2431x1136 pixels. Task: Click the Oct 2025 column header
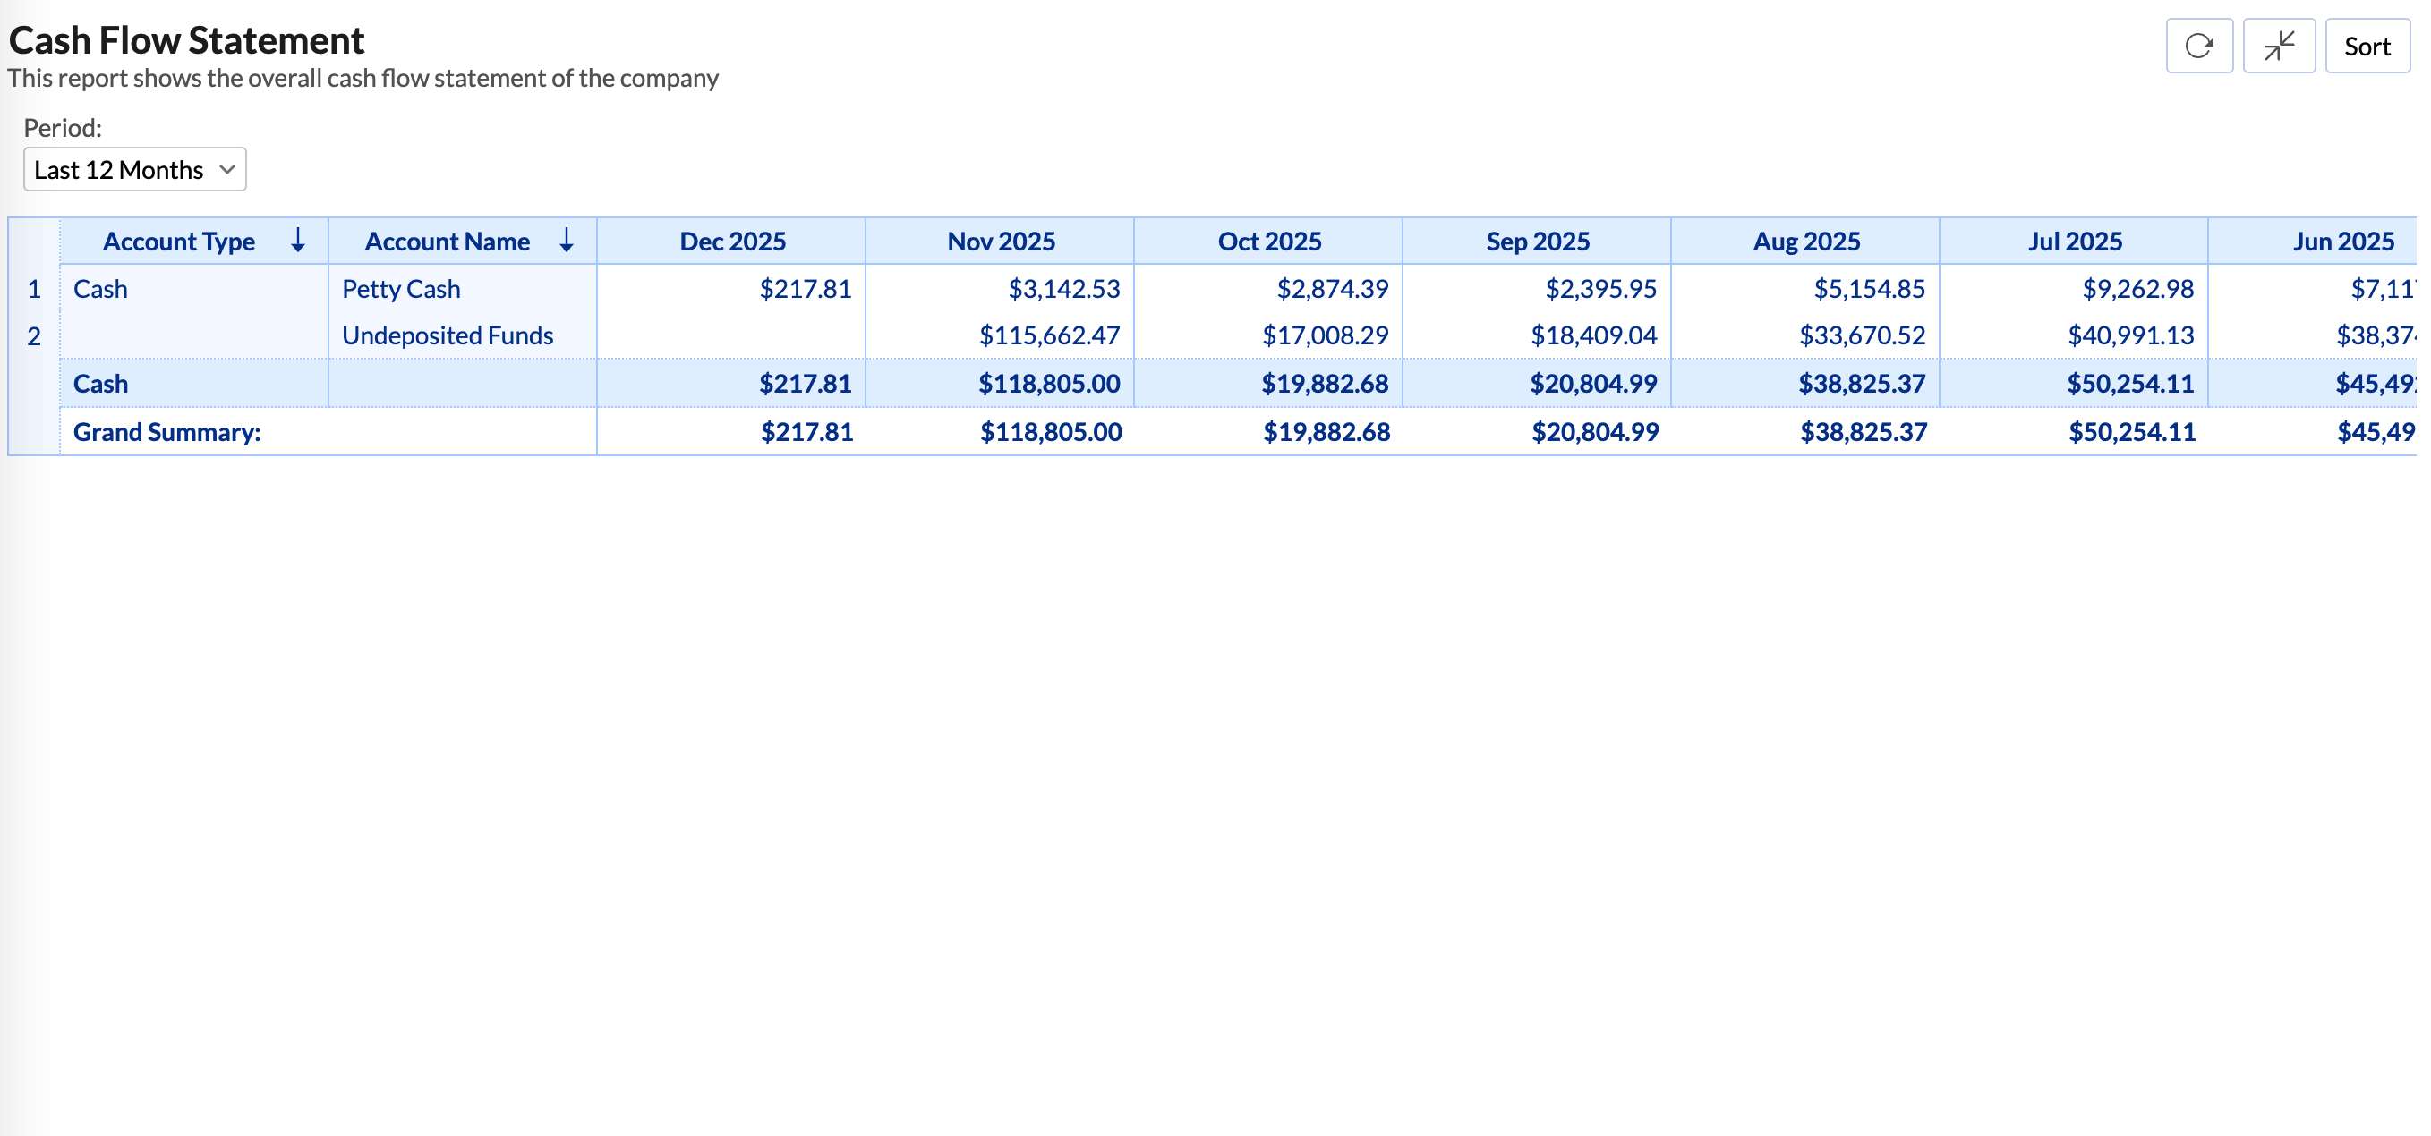1268,242
